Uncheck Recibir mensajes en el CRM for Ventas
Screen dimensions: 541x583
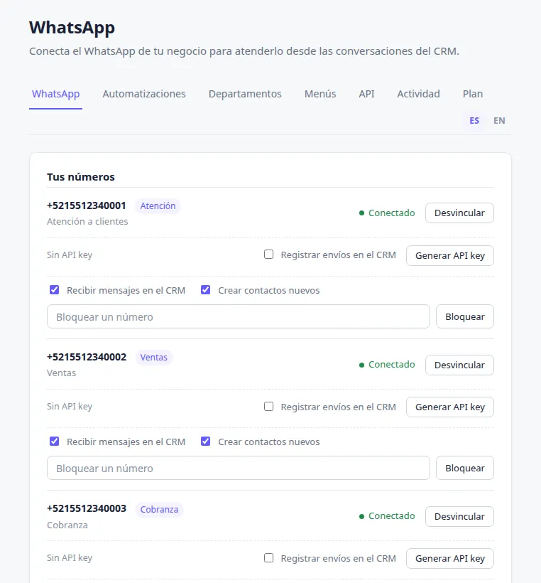pyautogui.click(x=54, y=442)
